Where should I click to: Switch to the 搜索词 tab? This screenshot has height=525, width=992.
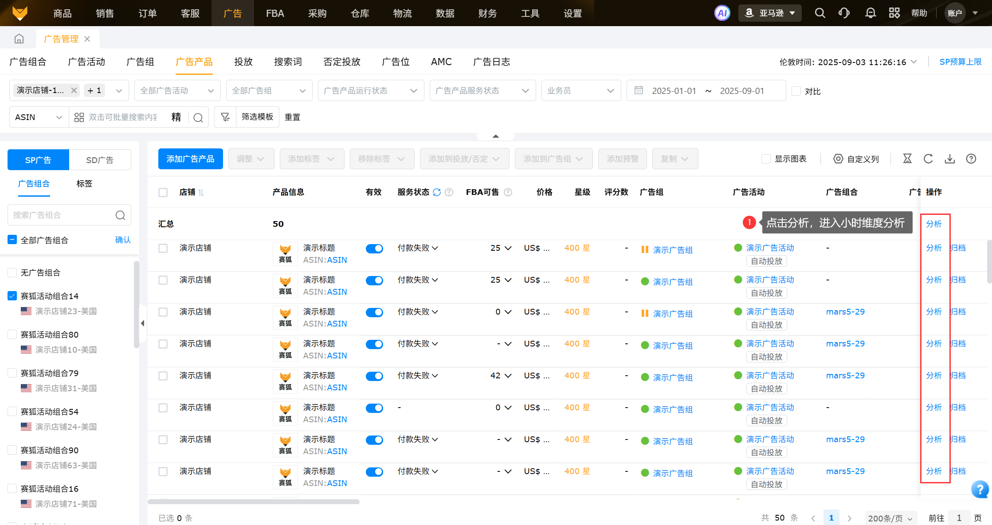pyautogui.click(x=288, y=62)
